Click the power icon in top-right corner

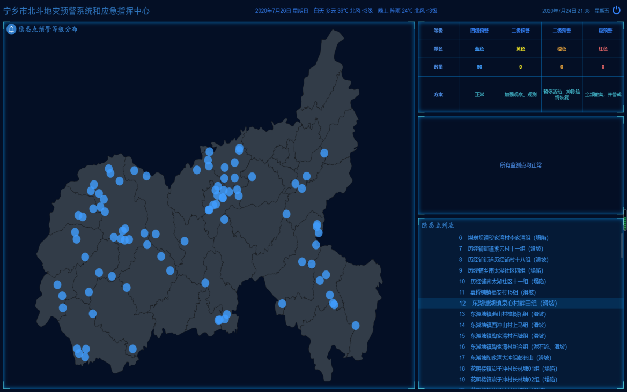(616, 10)
